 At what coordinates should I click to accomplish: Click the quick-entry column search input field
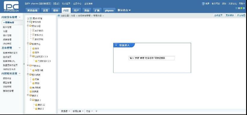152,58
